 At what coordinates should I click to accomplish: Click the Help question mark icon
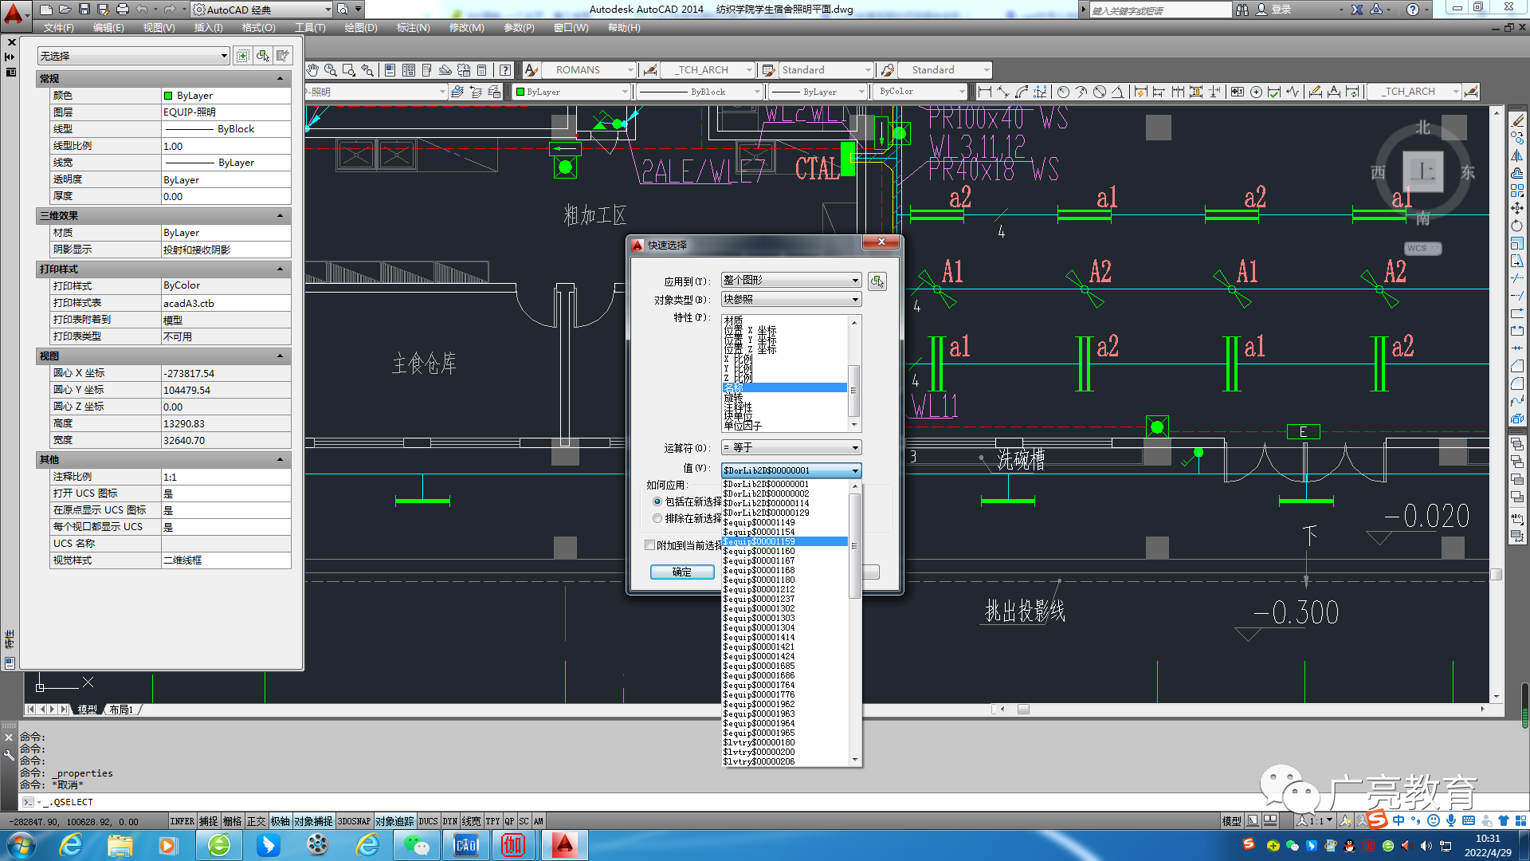coord(505,70)
